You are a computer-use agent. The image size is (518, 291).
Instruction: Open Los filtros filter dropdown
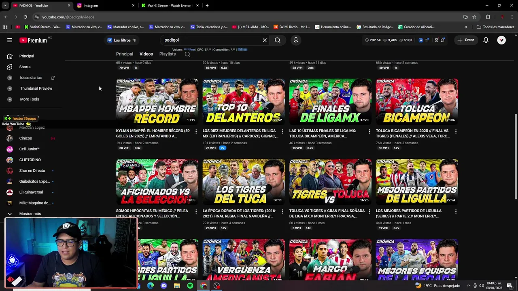121,40
